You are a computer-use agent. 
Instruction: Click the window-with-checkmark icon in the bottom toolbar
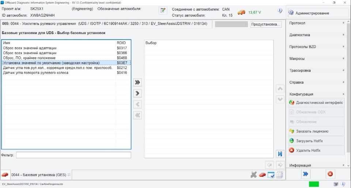271,175
